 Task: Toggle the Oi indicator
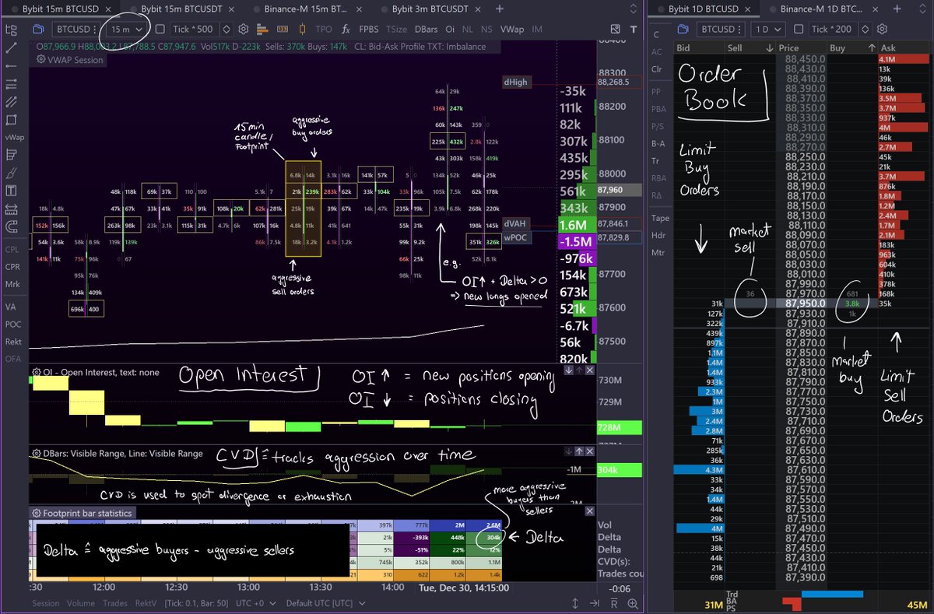coord(448,29)
